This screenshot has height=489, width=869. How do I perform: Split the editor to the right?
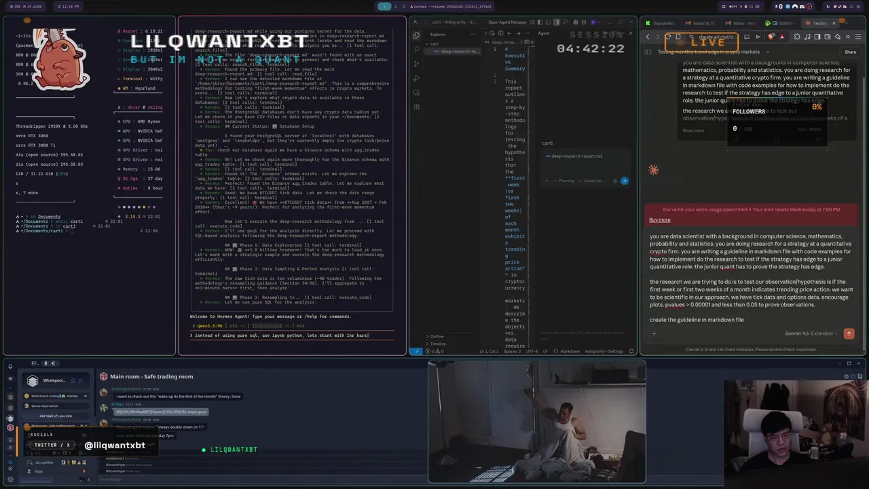click(x=500, y=33)
